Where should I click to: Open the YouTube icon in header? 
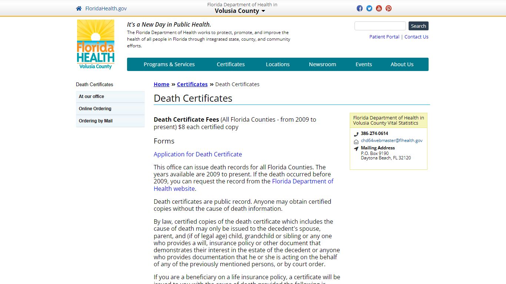tap(379, 9)
